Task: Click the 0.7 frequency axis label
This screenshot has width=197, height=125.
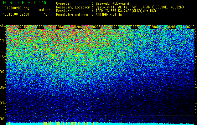Action: coord(3,103)
